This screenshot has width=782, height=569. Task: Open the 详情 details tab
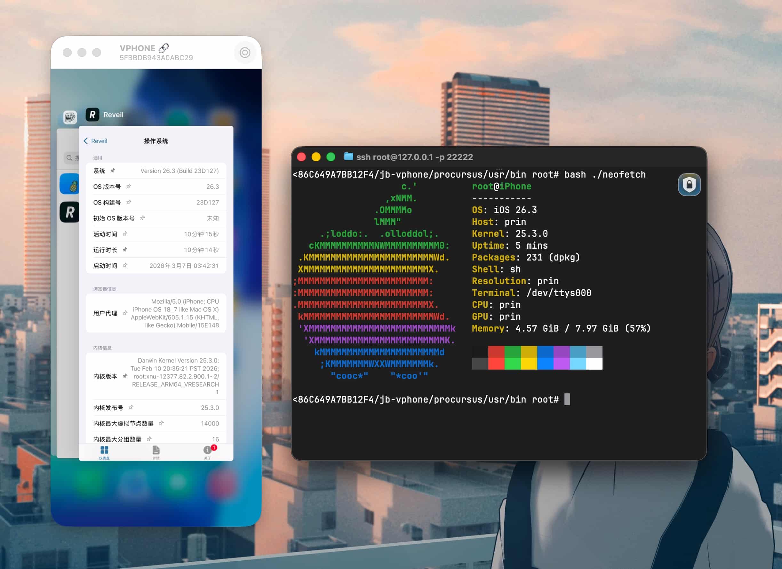(156, 452)
